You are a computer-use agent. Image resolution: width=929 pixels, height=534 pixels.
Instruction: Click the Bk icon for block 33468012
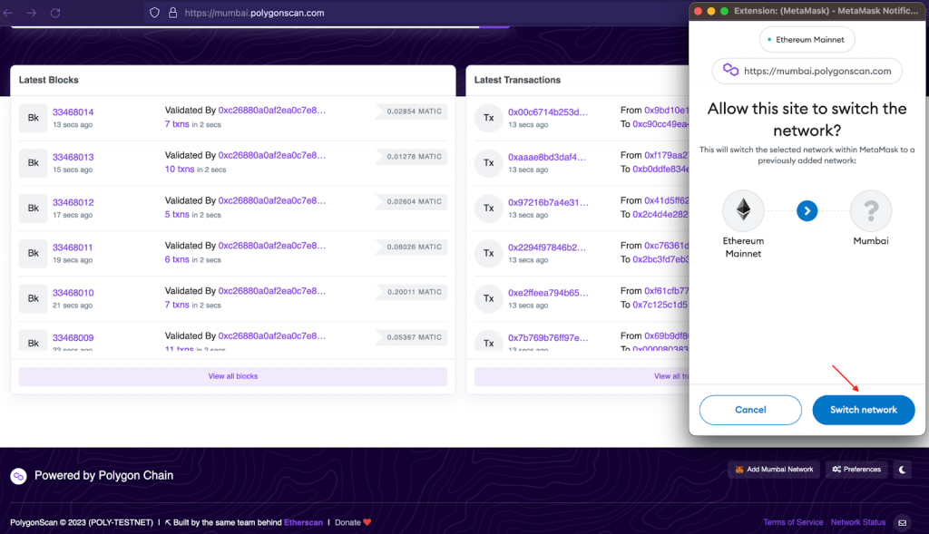click(x=34, y=209)
